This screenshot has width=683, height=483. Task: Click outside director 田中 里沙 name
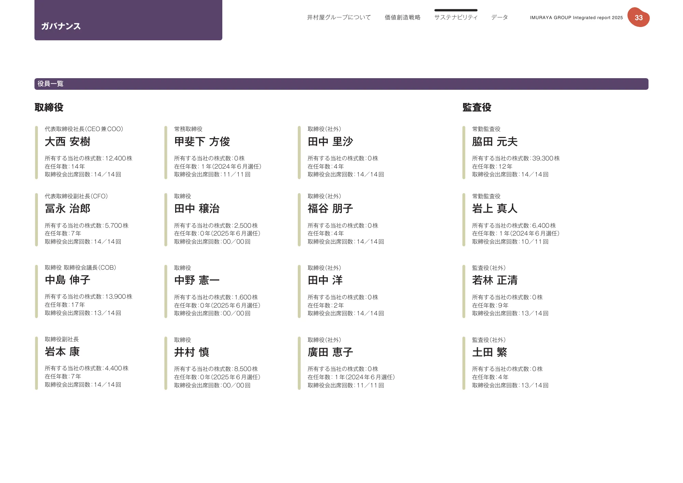[x=331, y=141]
